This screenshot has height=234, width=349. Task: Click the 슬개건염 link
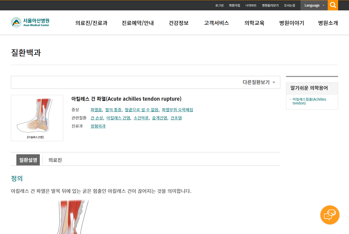tap(160, 118)
